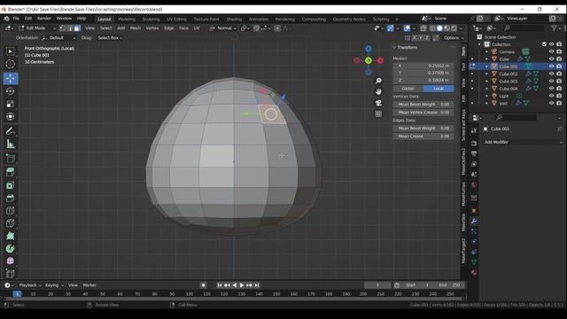Select the Annotate tool

click(x=10, y=131)
